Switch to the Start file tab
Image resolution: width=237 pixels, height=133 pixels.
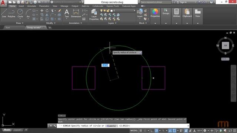pos(8,28)
